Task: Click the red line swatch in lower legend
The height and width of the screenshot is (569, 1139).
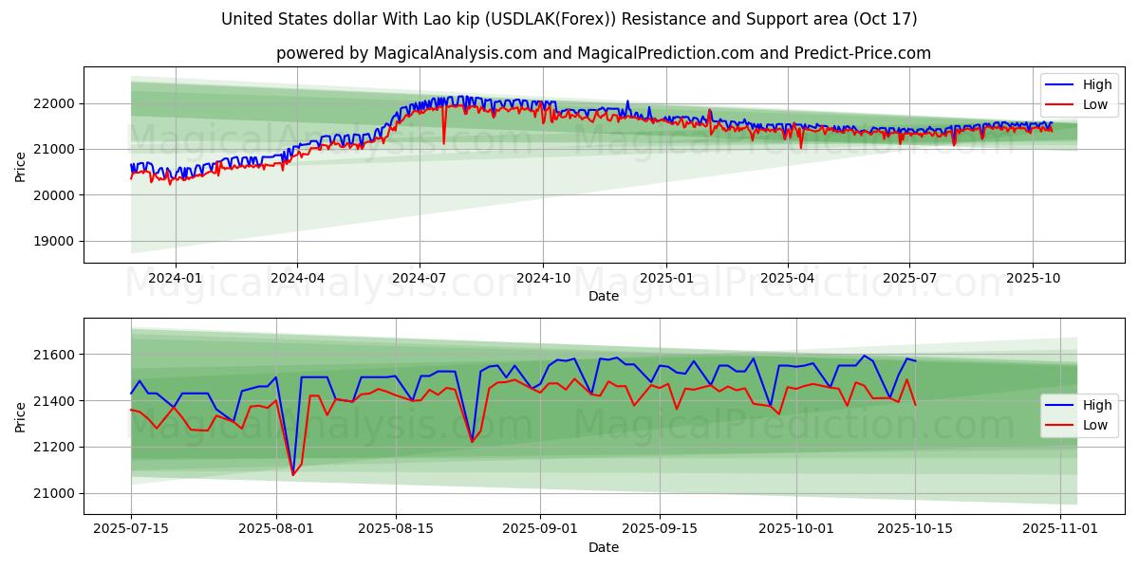Action: pos(1059,425)
